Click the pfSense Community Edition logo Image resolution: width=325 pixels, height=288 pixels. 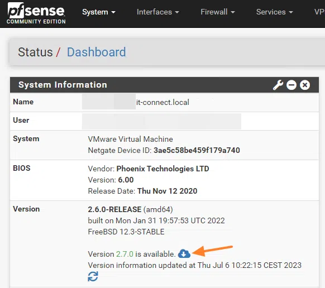tap(36, 13)
